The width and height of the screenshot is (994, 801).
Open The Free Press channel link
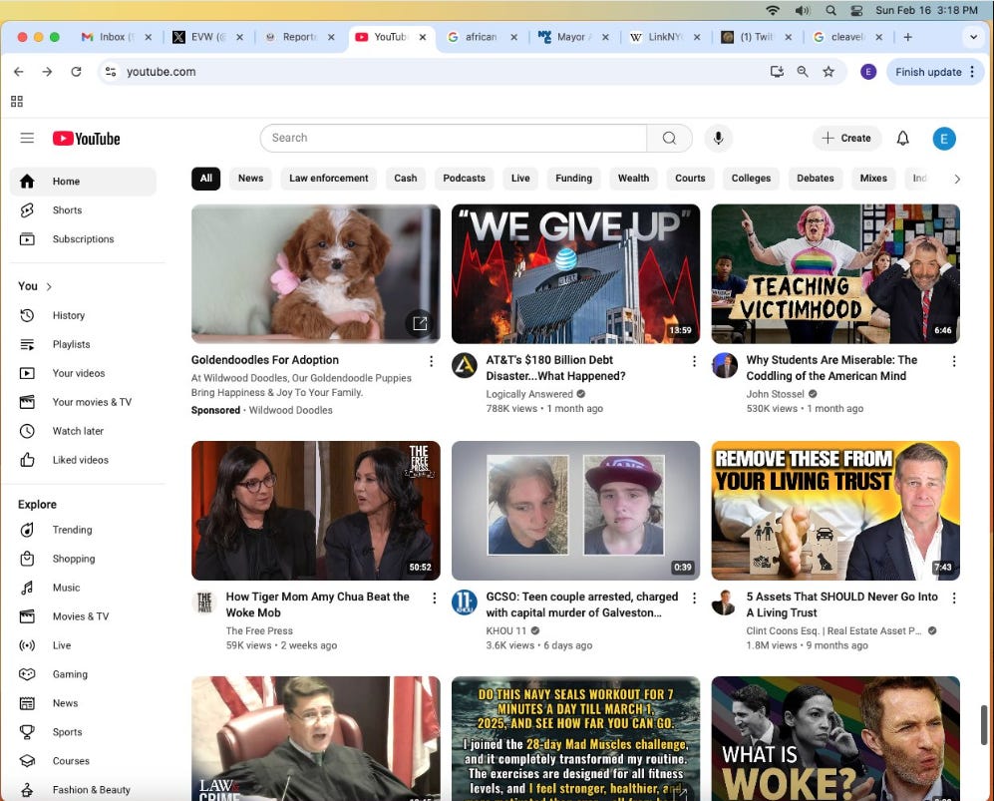pos(259,631)
